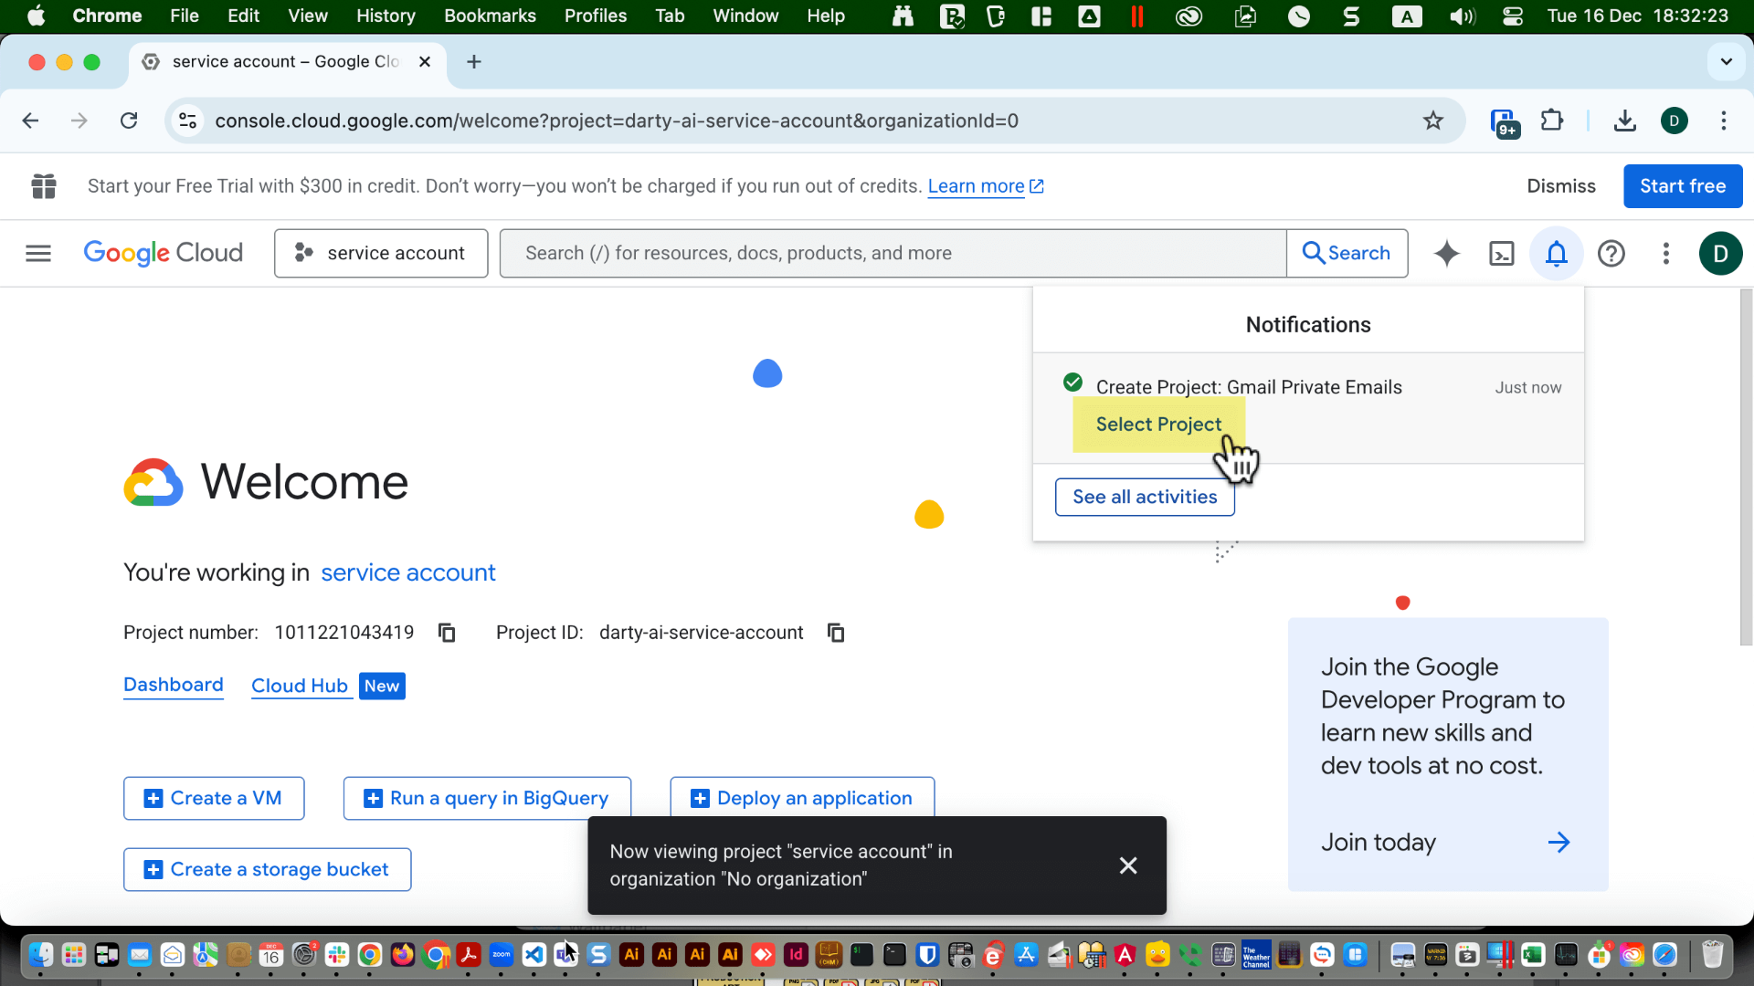Open the Dashboard link
The height and width of the screenshot is (986, 1754).
click(173, 685)
